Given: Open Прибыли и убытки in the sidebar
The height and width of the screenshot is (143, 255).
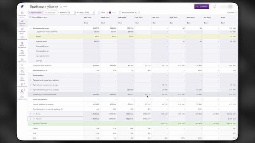Looking at the screenshot, I should click(22, 23).
